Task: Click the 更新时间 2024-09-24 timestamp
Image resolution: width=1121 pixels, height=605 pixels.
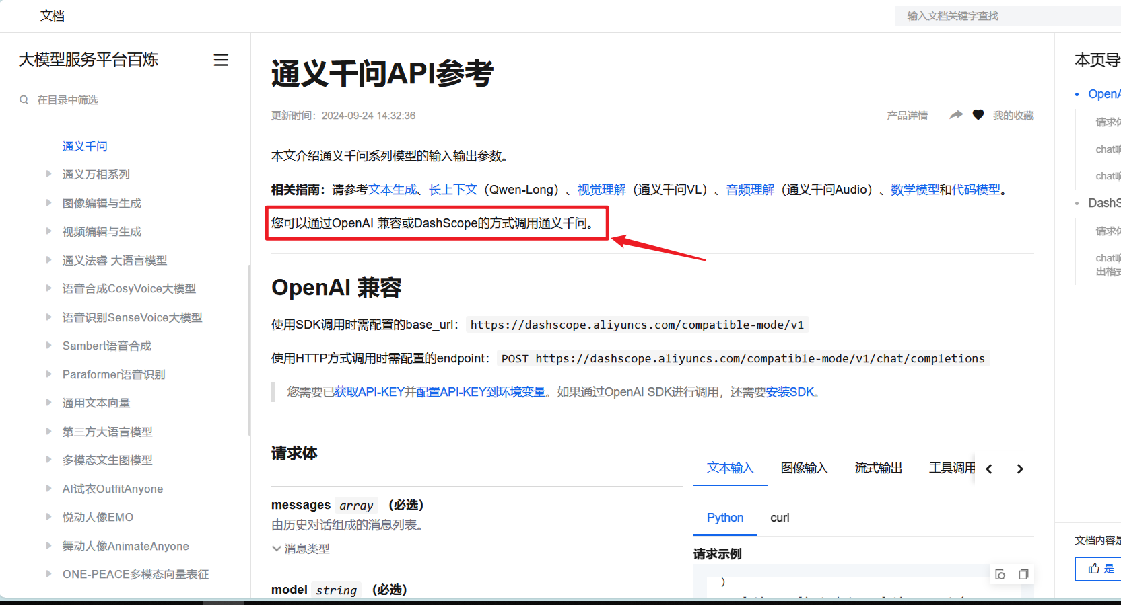Action: click(343, 116)
